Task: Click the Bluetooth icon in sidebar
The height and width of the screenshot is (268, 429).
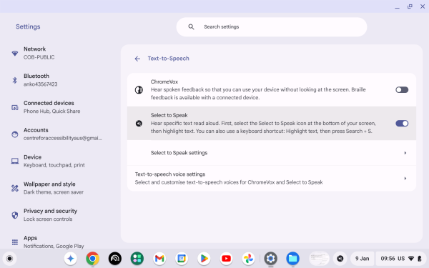Action: [x=15, y=80]
